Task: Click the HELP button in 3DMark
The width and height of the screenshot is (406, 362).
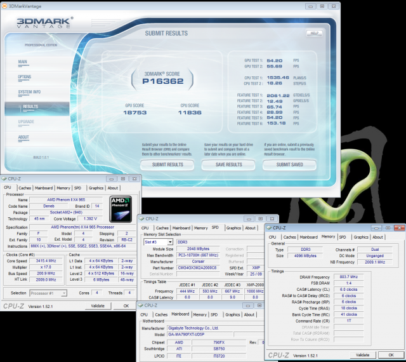Action: 315,33
